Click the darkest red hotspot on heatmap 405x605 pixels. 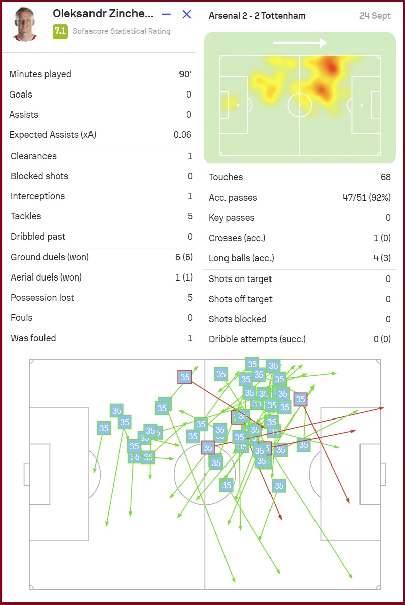tap(330, 66)
